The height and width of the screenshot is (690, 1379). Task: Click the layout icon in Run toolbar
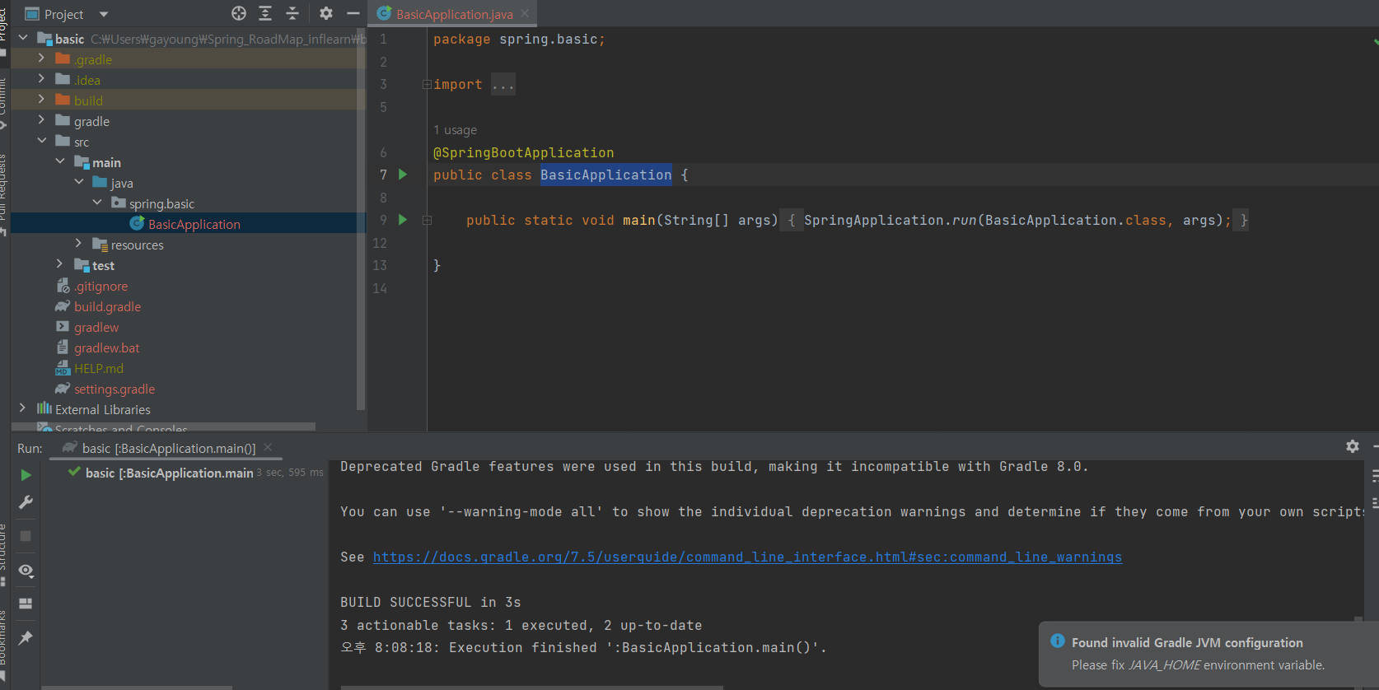(x=26, y=604)
